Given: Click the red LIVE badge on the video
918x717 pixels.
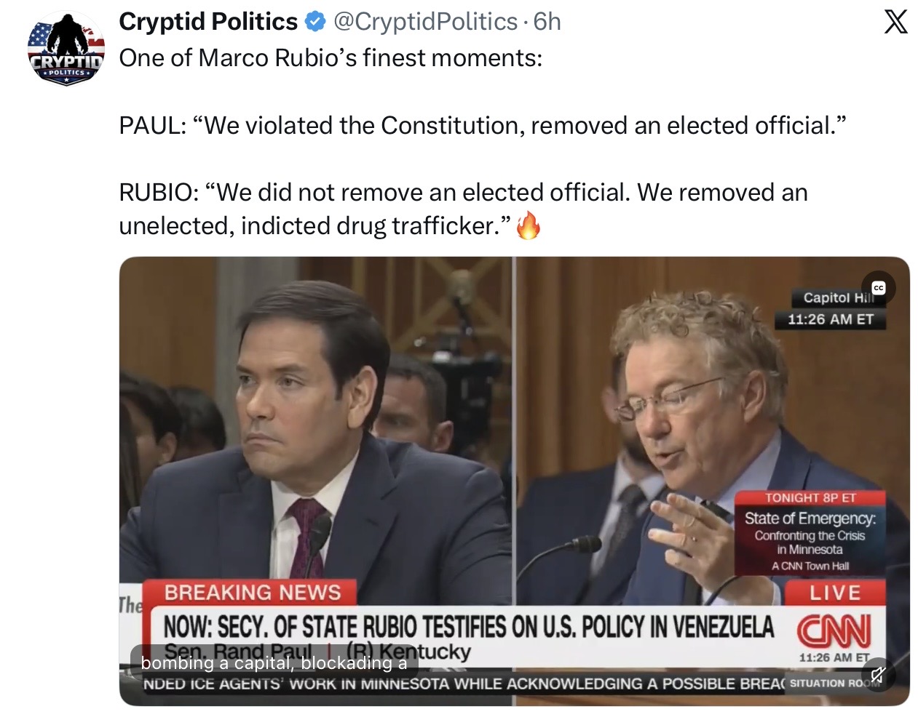Looking at the screenshot, I should click(x=835, y=593).
